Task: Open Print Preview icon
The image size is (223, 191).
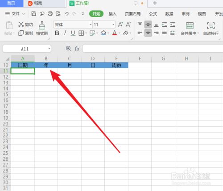Action: point(58,14)
